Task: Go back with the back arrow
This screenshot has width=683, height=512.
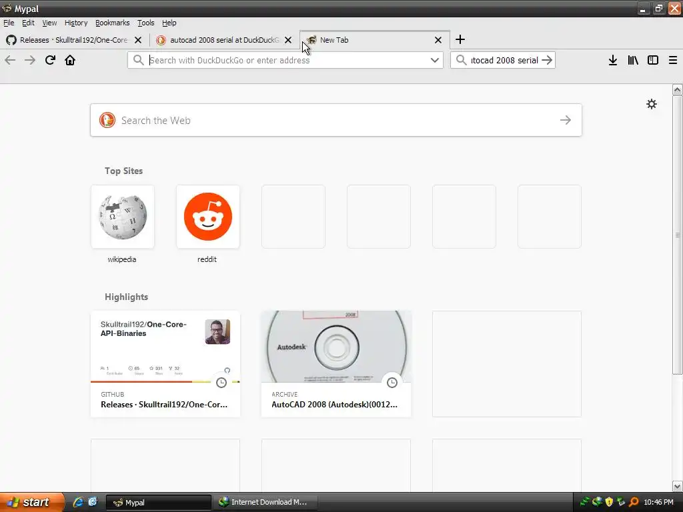Action: point(10,60)
